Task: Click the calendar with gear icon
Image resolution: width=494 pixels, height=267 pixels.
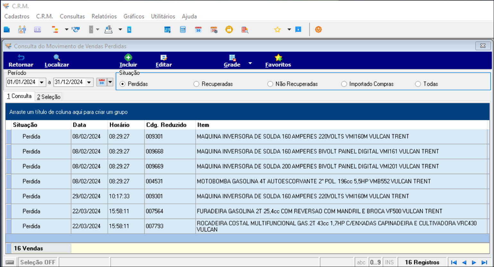Action: coord(214,30)
